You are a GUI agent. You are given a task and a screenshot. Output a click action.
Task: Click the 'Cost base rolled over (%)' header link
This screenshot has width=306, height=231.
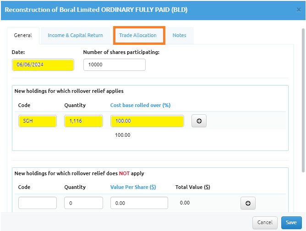pyautogui.click(x=140, y=105)
